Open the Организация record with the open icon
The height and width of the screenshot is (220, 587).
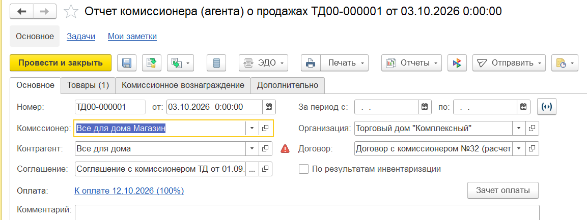[532, 128]
